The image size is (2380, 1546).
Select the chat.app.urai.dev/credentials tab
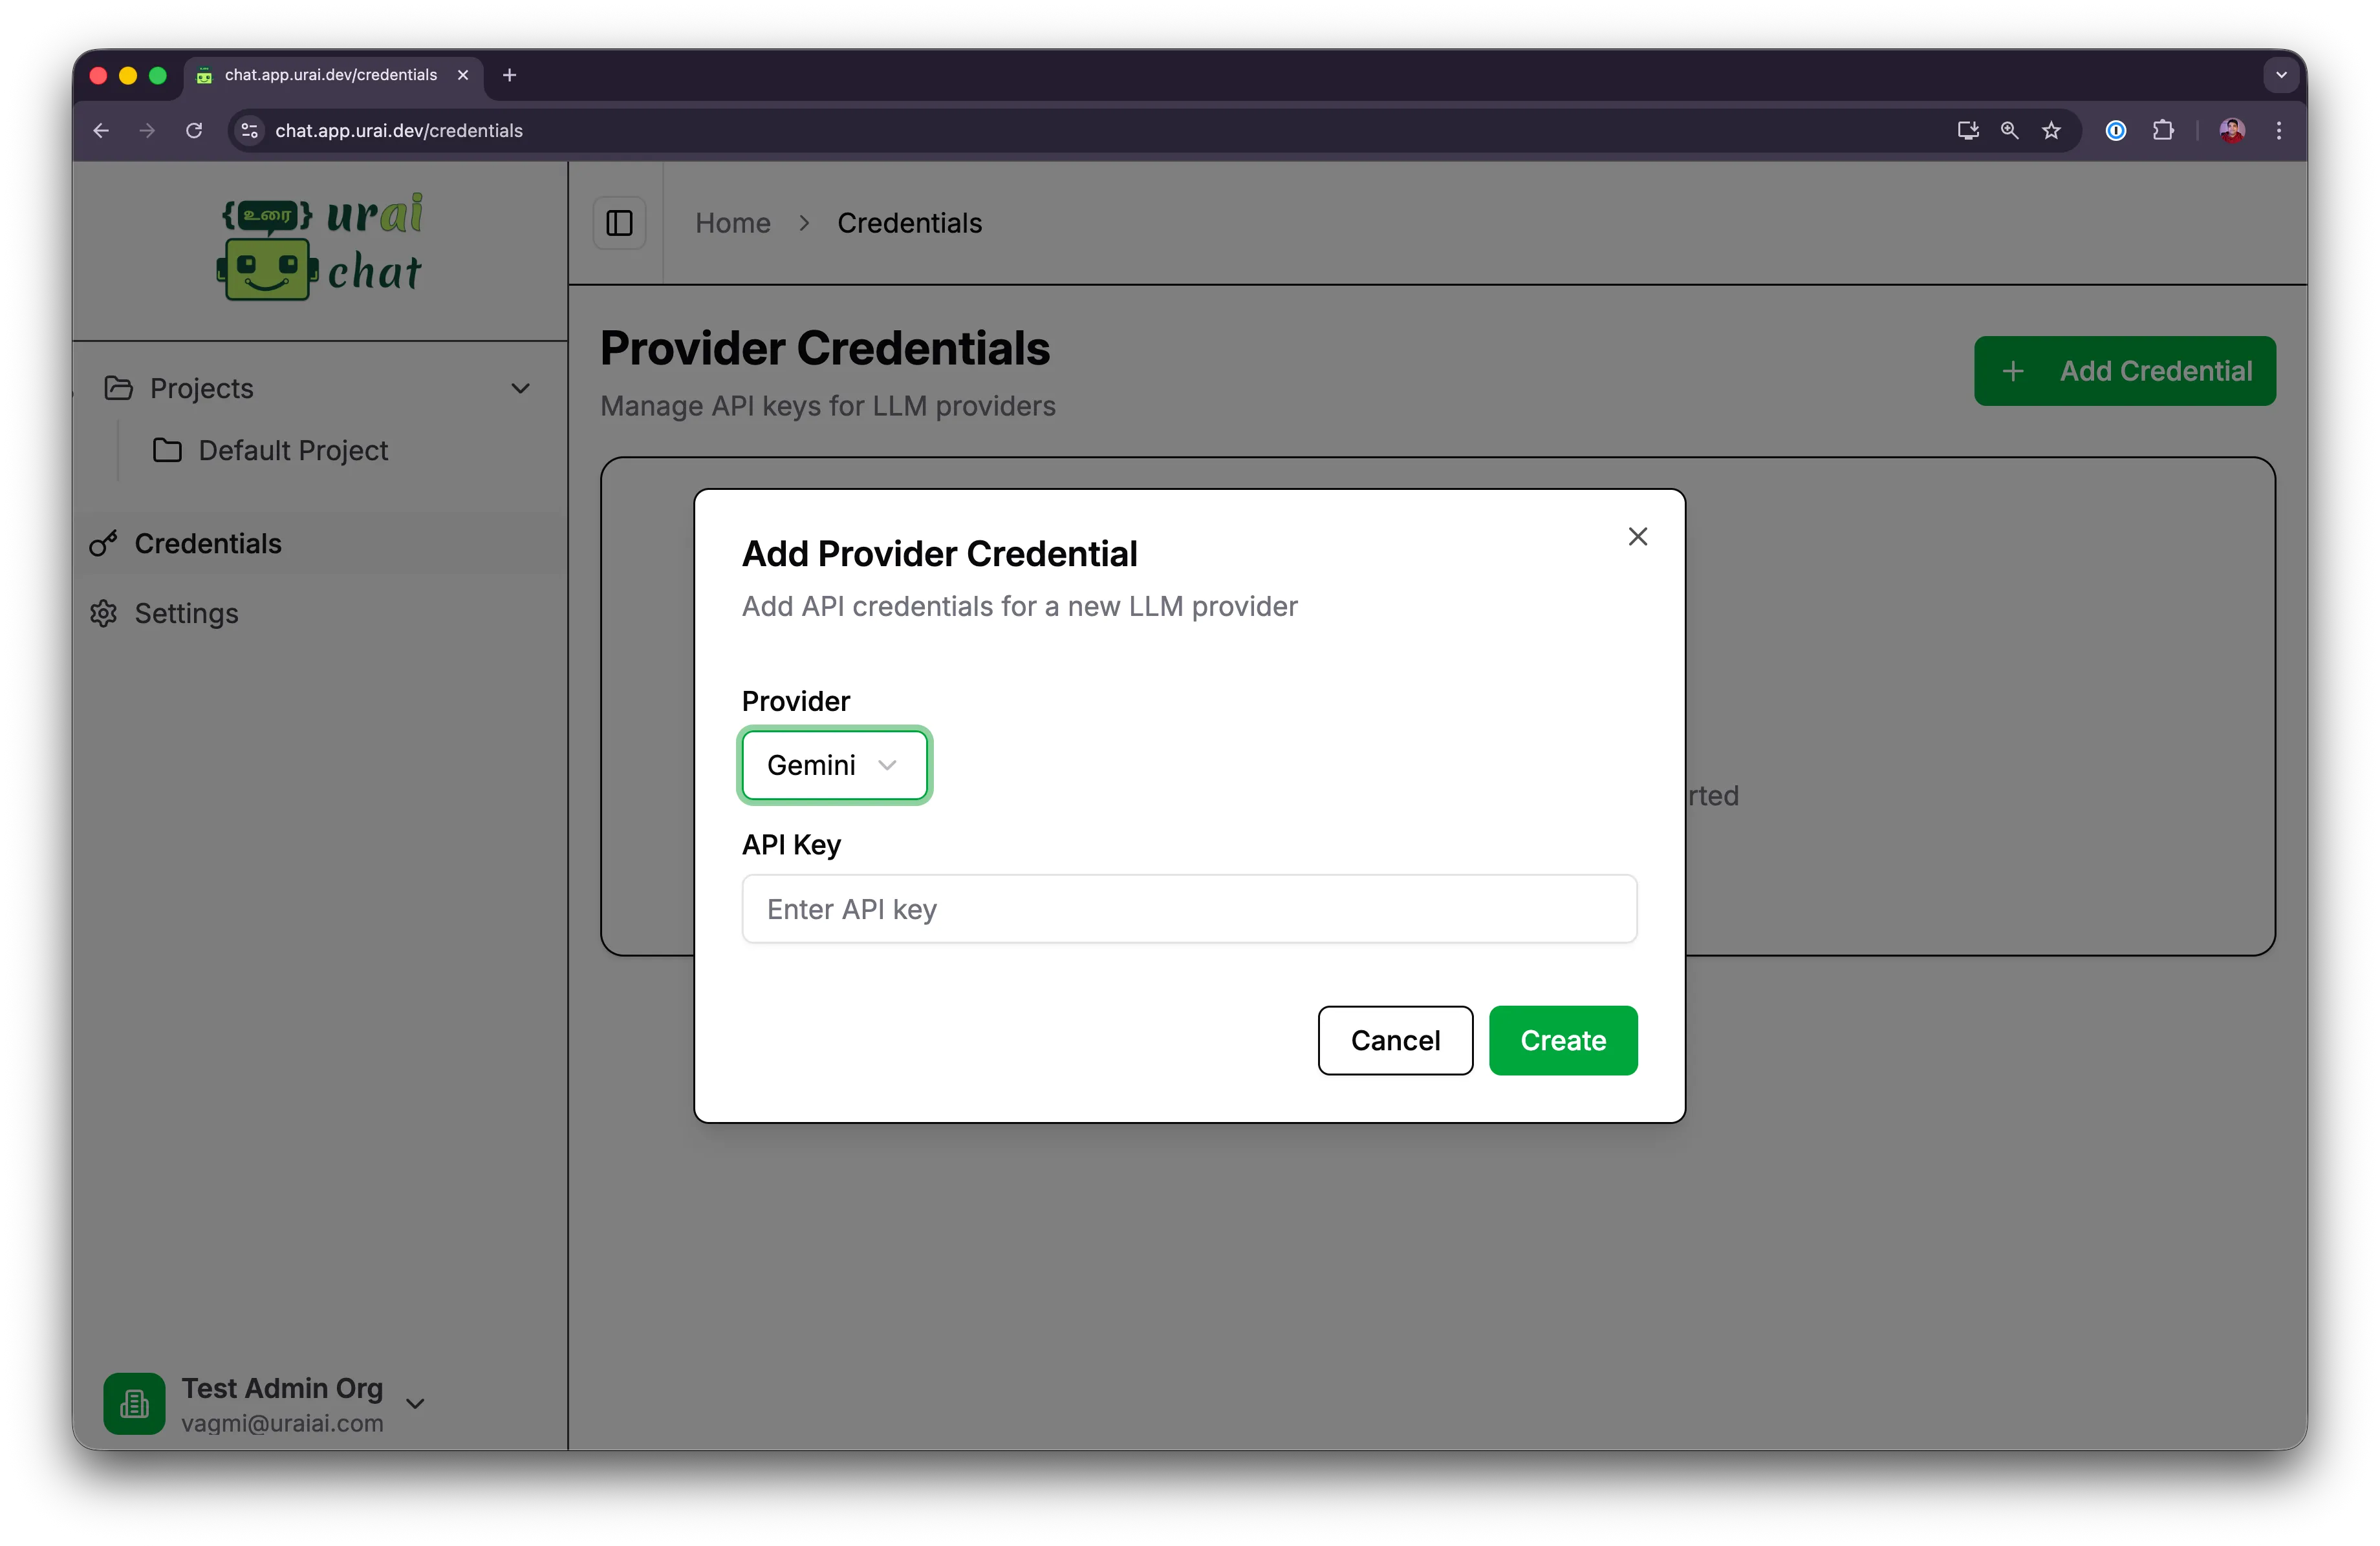pos(333,75)
